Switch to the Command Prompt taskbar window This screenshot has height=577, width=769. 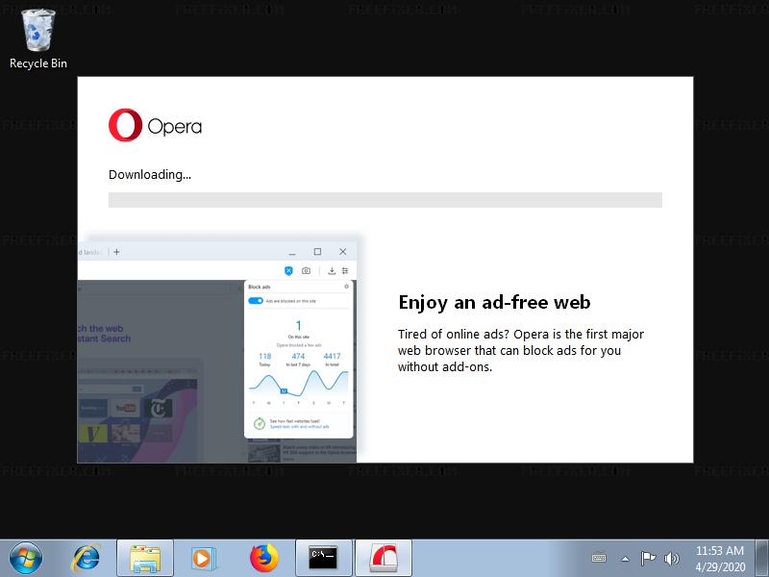[x=322, y=558]
